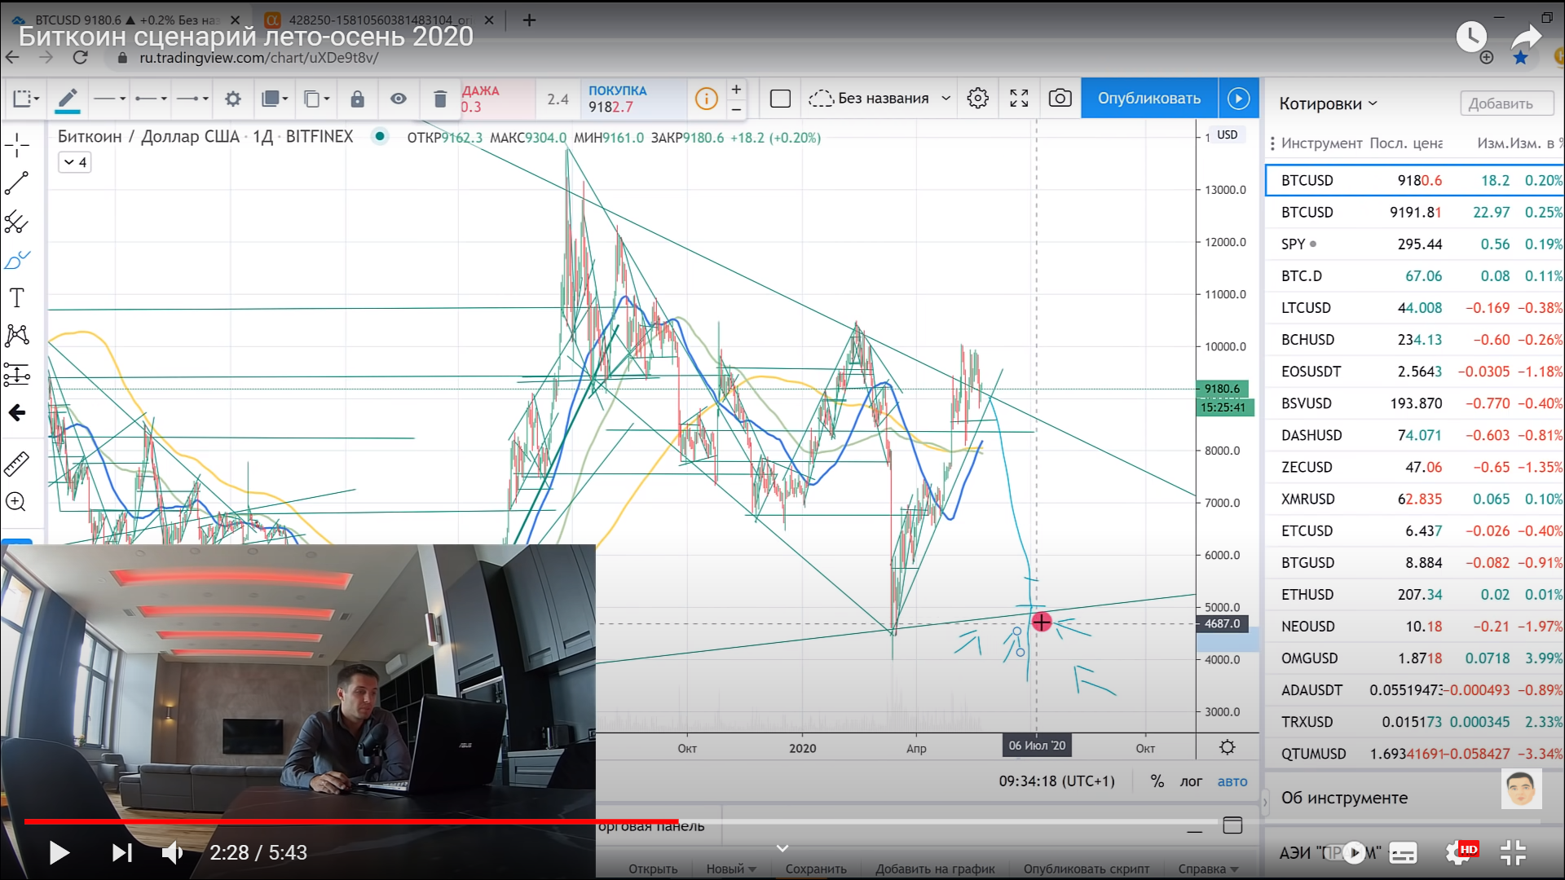Toggle авто auto scale

[1232, 781]
